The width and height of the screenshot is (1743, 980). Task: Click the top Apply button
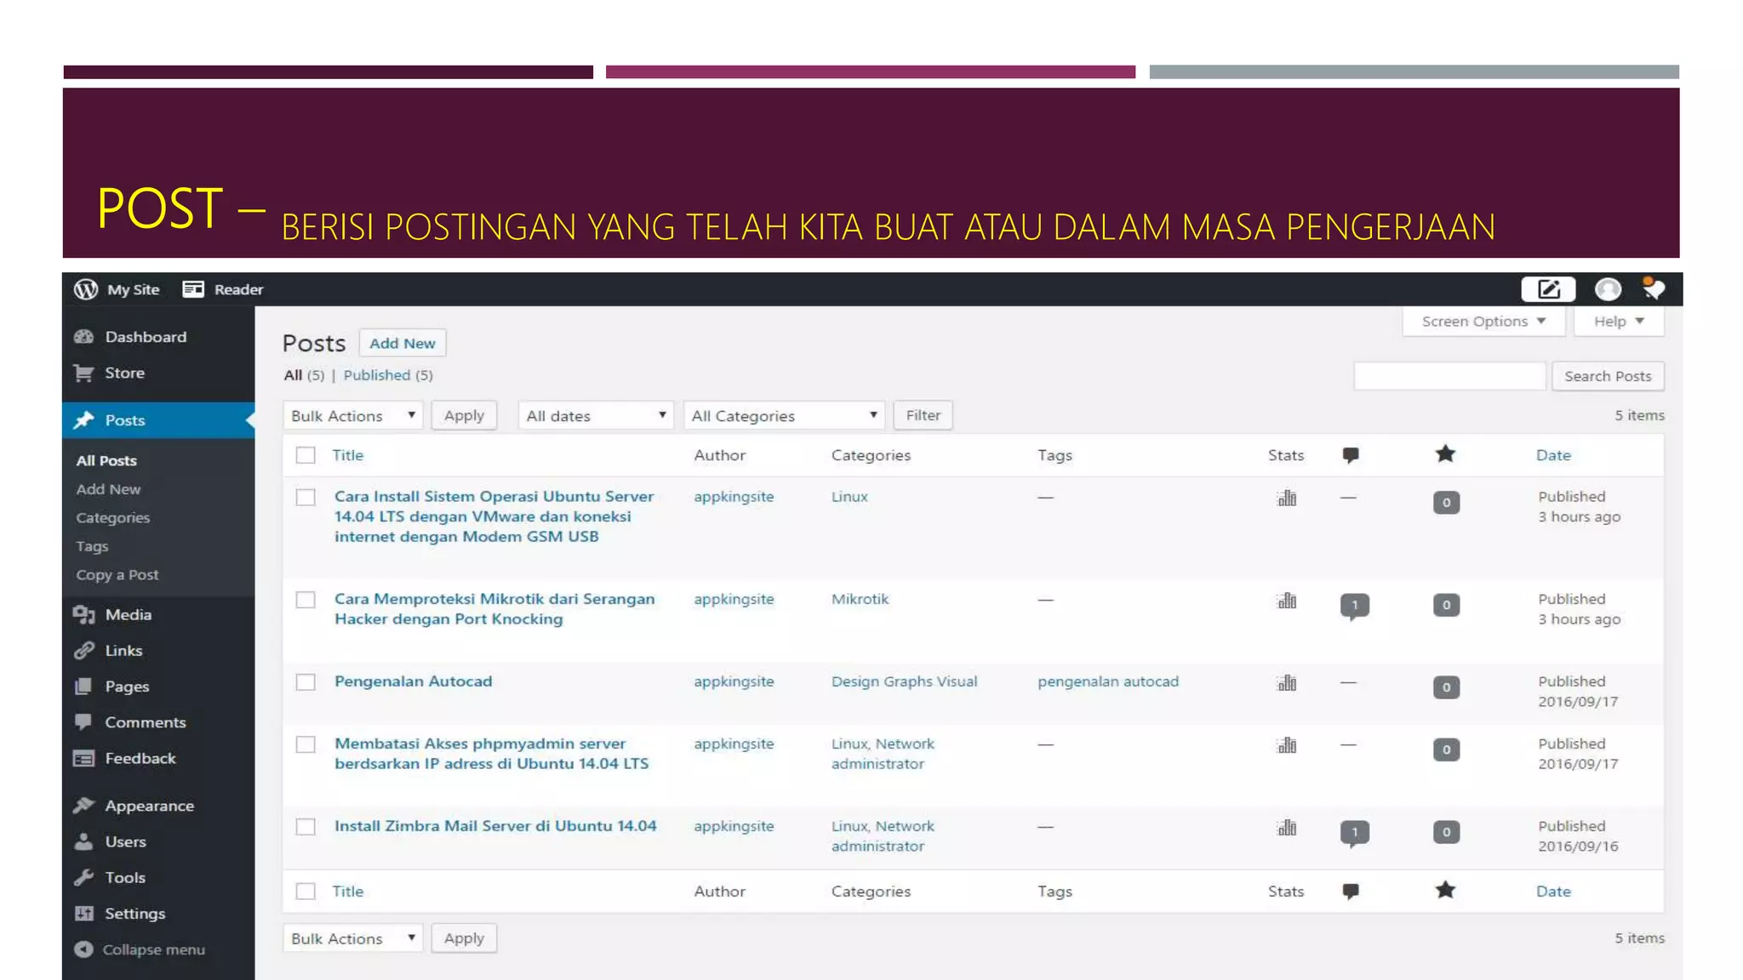[464, 415]
